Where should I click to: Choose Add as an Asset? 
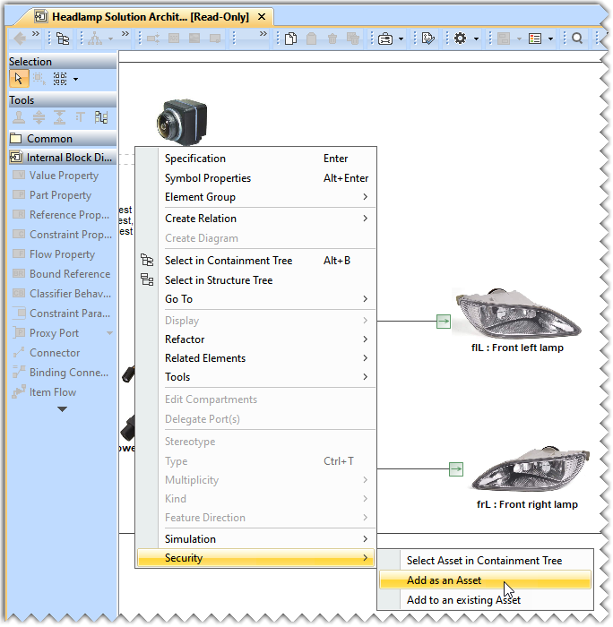click(444, 580)
